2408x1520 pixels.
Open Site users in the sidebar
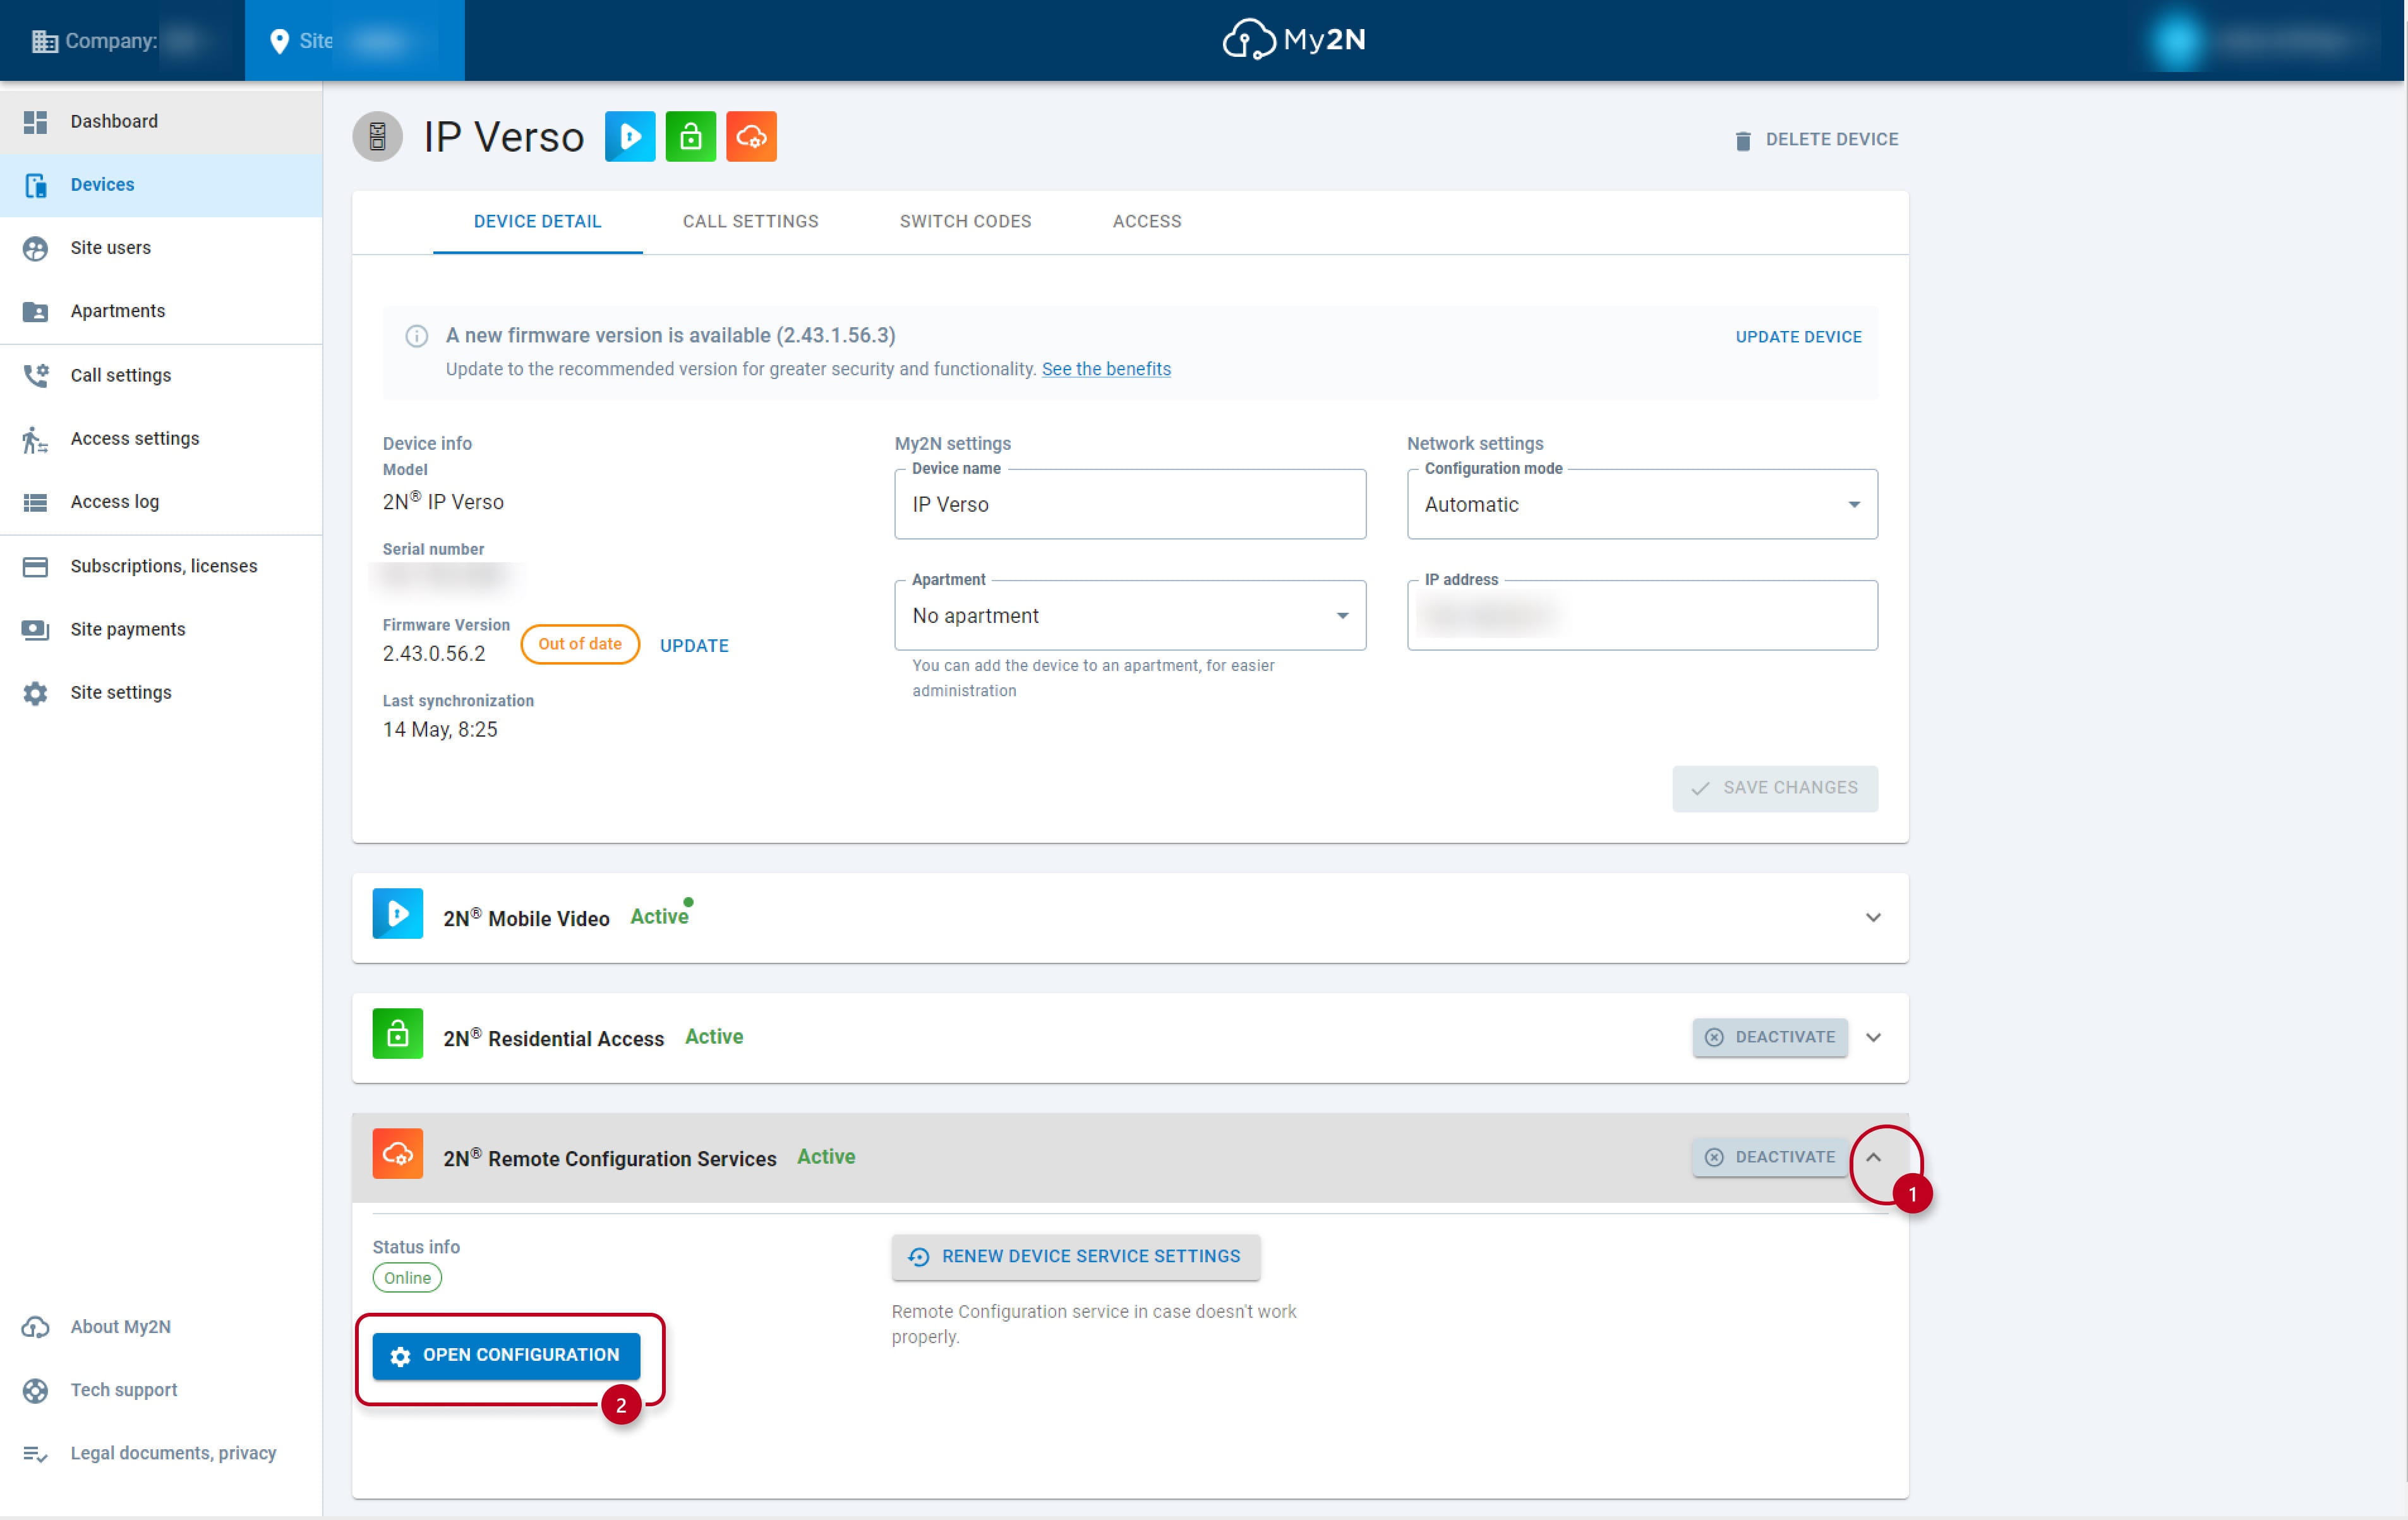coord(161,248)
